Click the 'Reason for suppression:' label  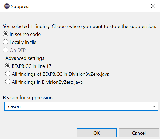tap(28, 98)
